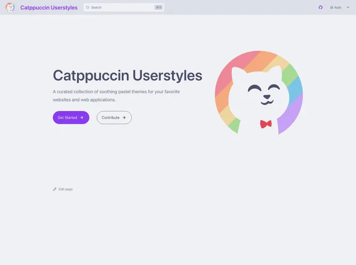Click the arrow inside Get Started button
Screen dimensions: 356x265
(x=82, y=117)
